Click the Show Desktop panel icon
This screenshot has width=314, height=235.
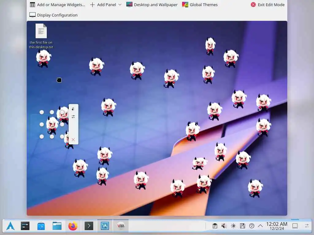[295, 226]
